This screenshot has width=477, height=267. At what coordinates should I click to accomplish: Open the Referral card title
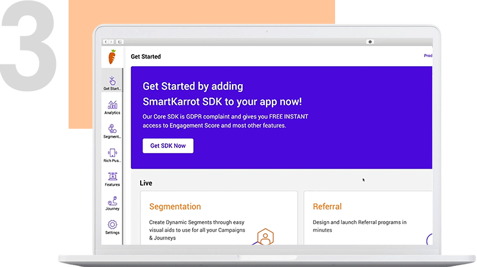pos(327,206)
